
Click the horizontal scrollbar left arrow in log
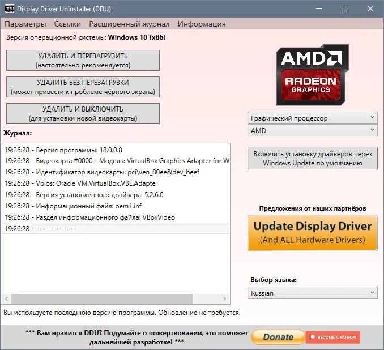pos(7,298)
